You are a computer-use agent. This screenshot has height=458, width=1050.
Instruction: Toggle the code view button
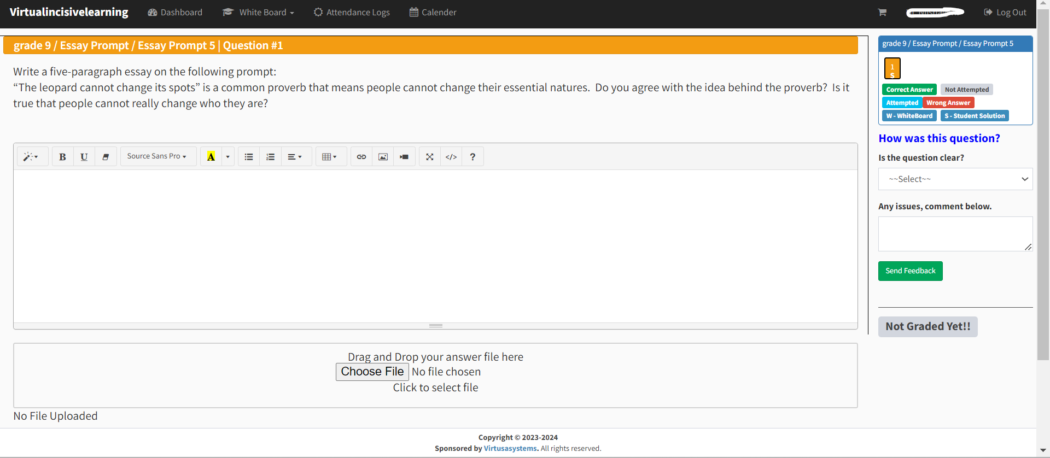(451, 157)
